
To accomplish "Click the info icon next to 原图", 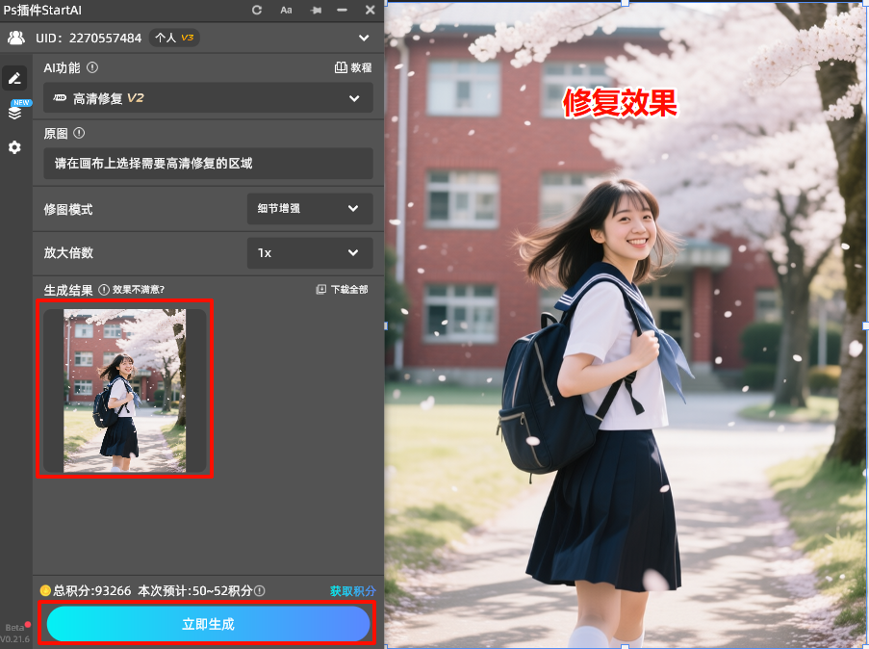I will coord(80,135).
